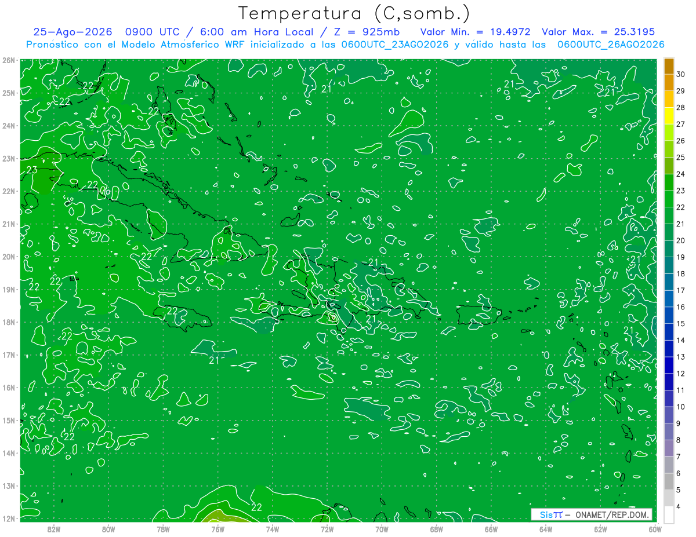Click "Pronóstico con el Modelo Atmosférico WRF" text
The width and height of the screenshot is (696, 537).
[136, 45]
